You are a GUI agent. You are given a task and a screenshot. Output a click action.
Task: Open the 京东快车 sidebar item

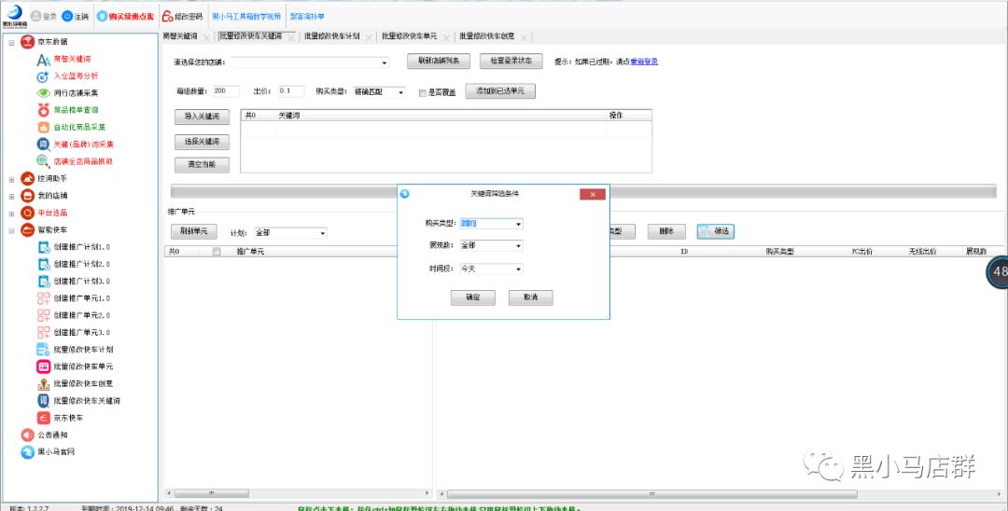click(68, 418)
